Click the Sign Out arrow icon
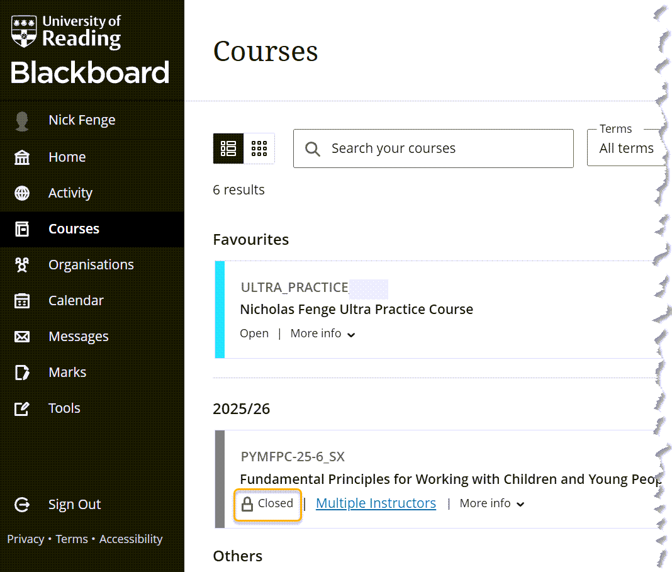 [x=22, y=505]
